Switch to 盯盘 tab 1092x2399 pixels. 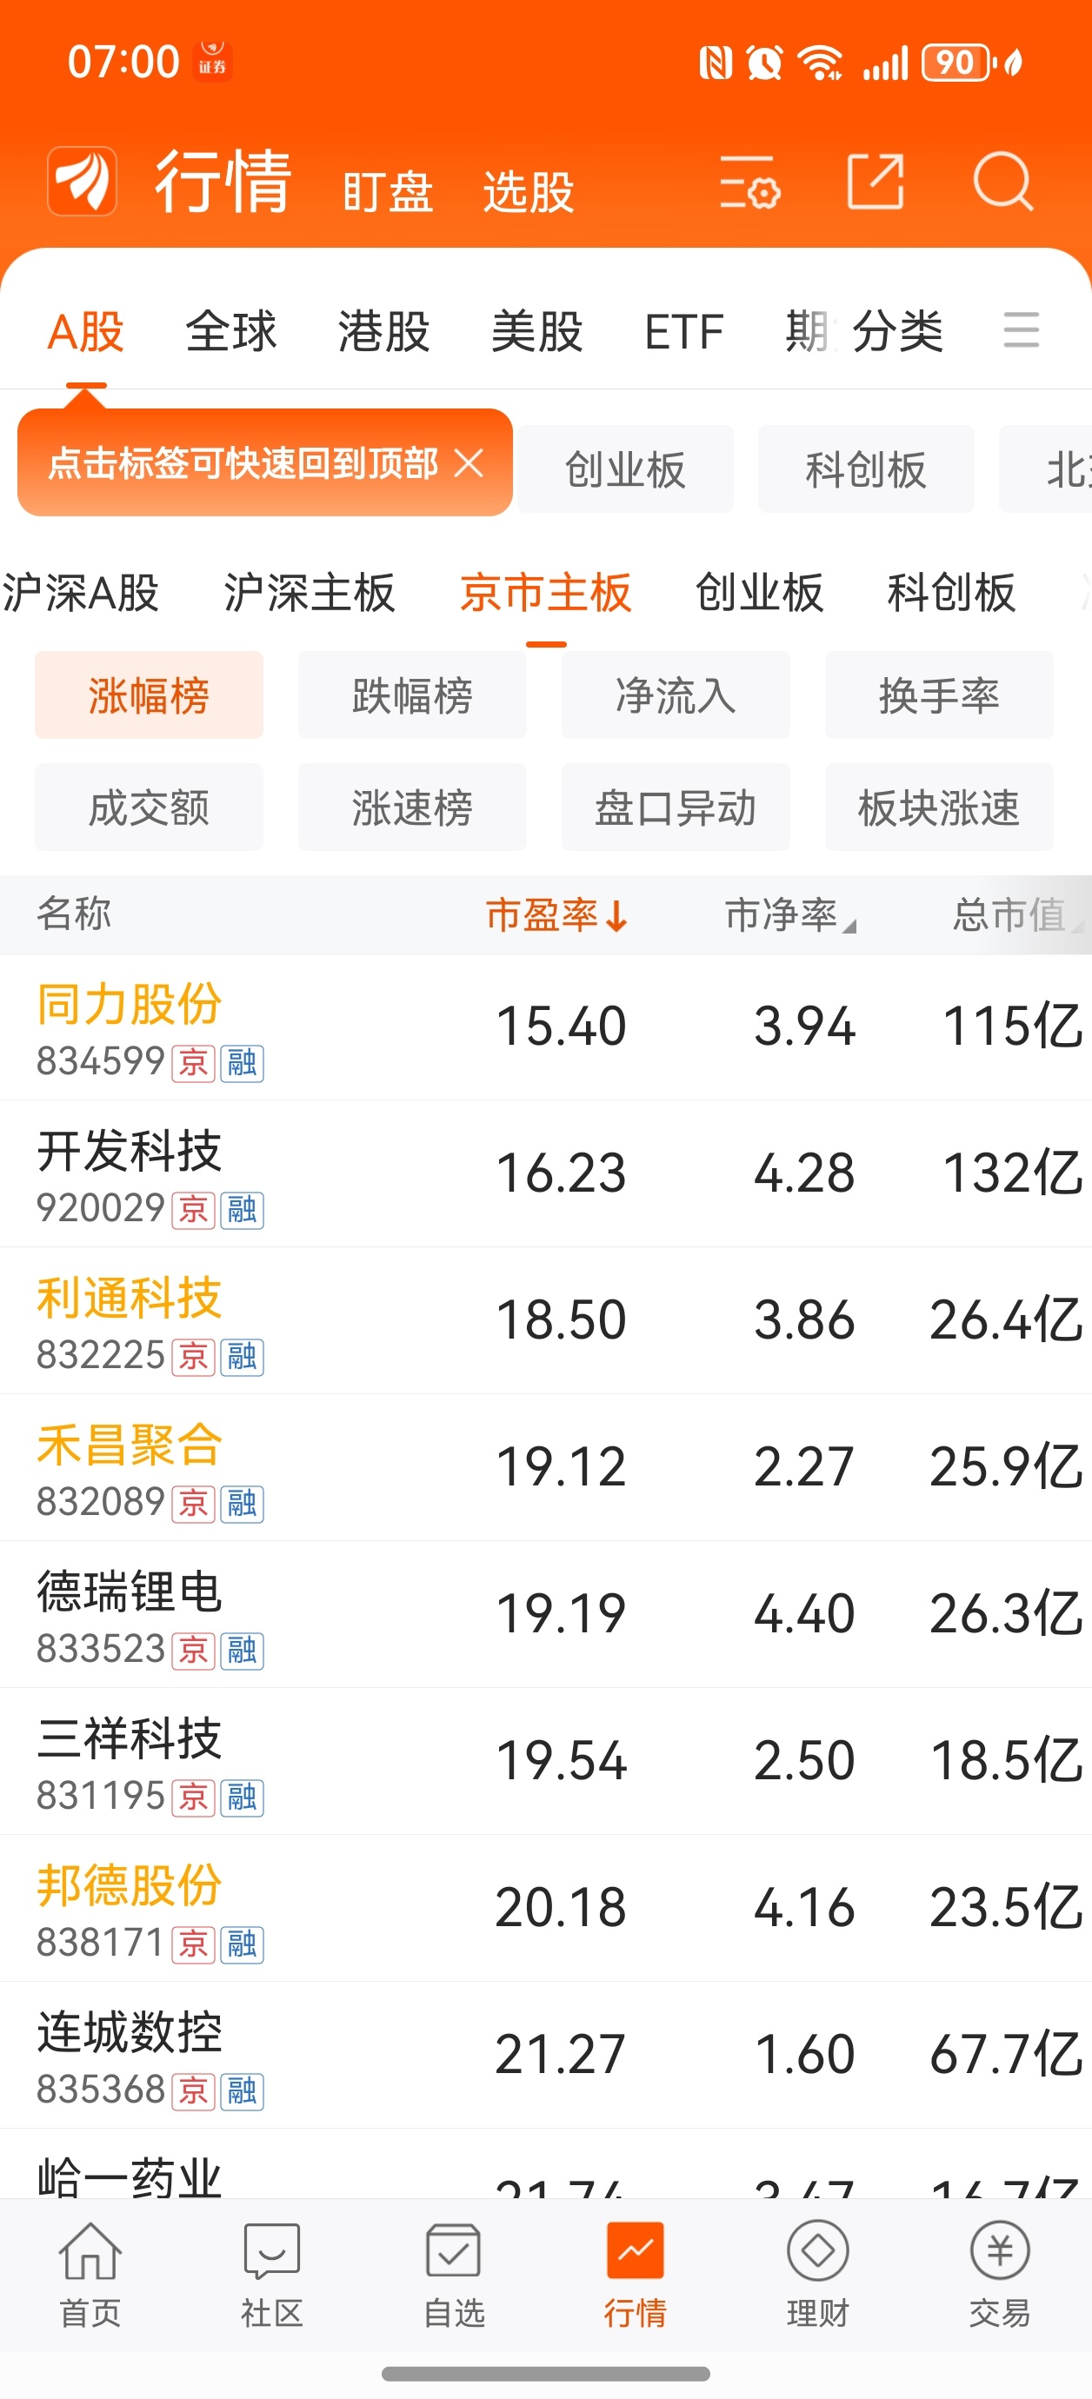pyautogui.click(x=388, y=192)
